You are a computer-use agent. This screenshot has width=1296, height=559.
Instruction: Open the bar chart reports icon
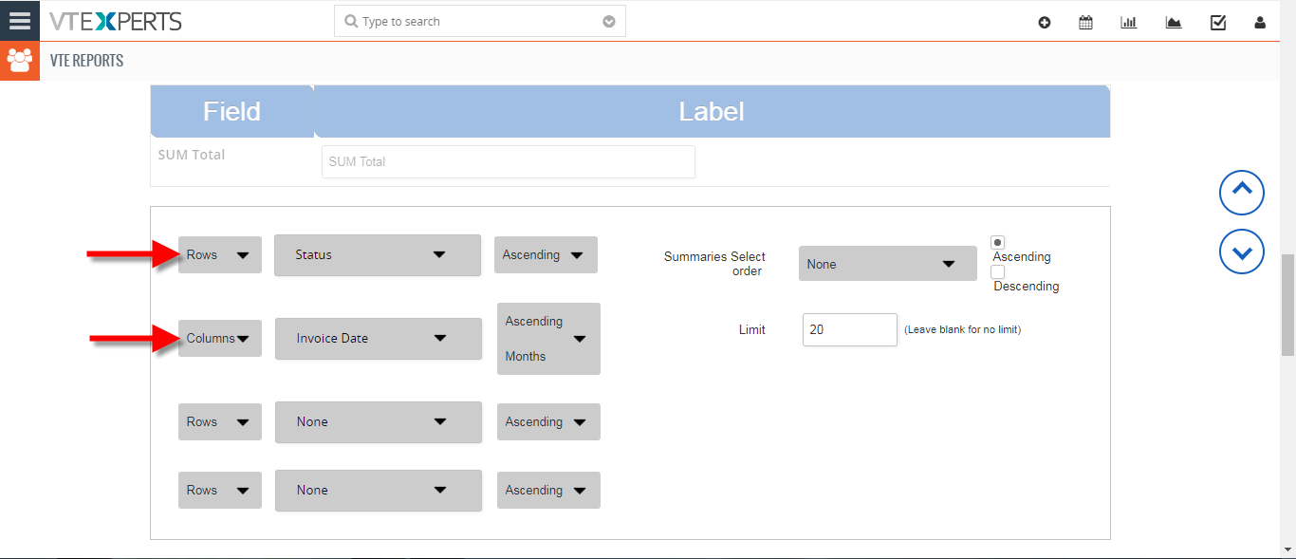tap(1129, 23)
